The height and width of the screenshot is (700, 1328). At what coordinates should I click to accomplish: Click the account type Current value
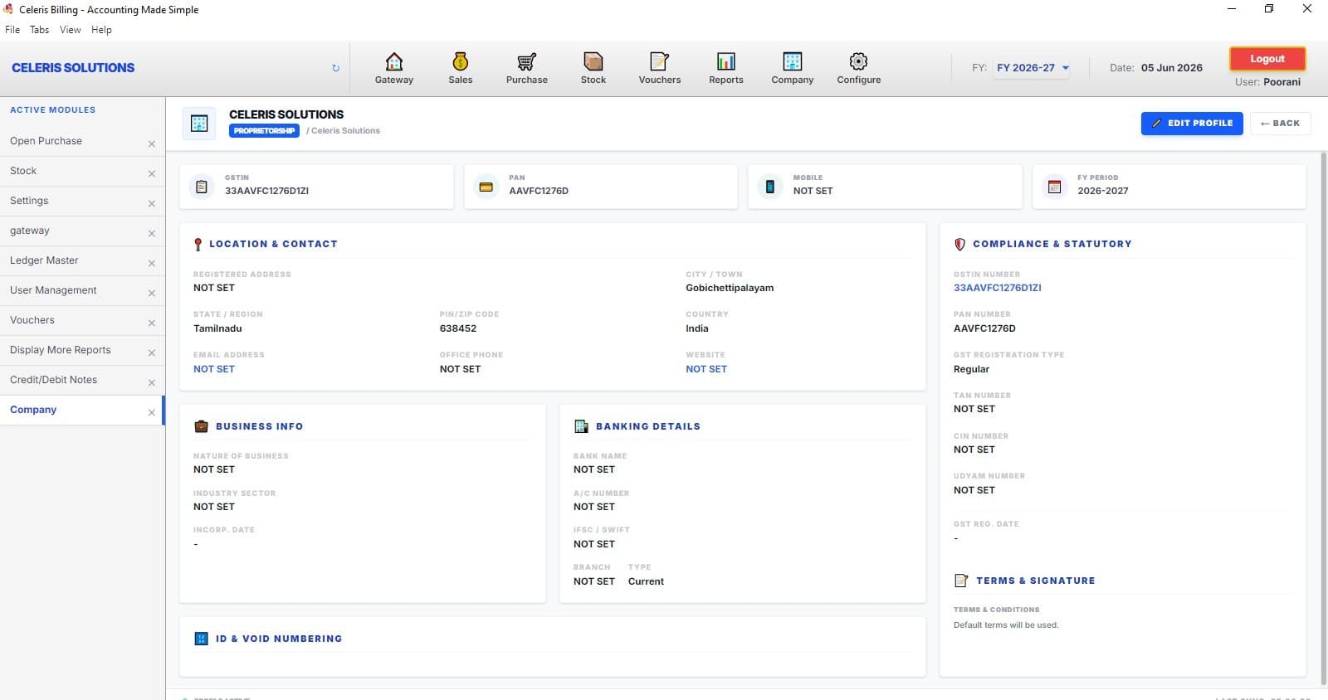[x=646, y=581]
